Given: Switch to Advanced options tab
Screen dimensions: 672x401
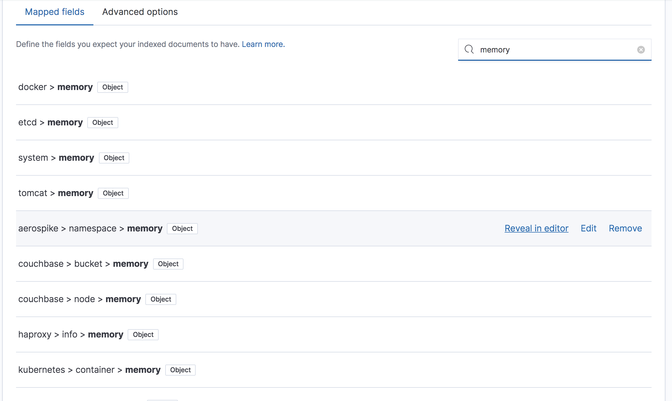Looking at the screenshot, I should click(140, 12).
